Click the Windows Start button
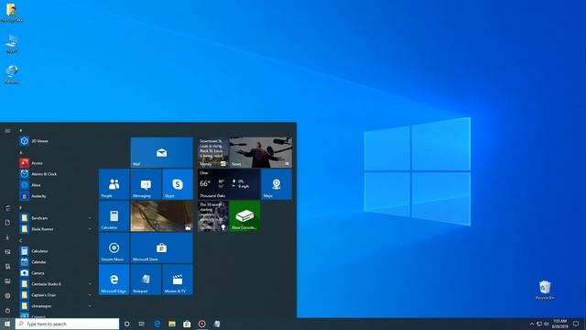The height and width of the screenshot is (330, 586). click(7, 324)
